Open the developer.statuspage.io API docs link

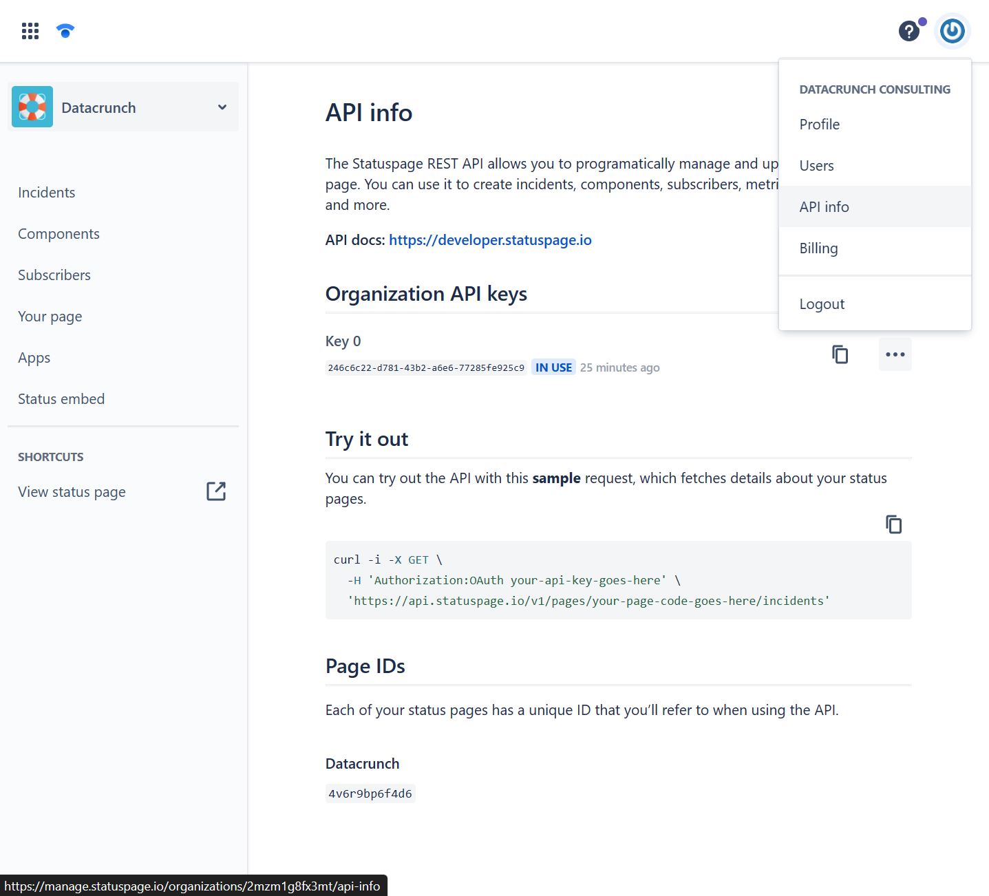[x=490, y=240]
